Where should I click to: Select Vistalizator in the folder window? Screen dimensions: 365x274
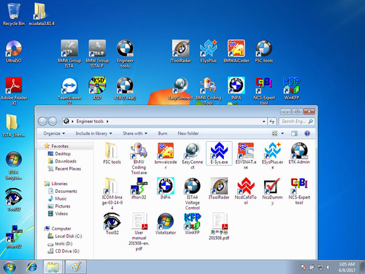[165, 223]
